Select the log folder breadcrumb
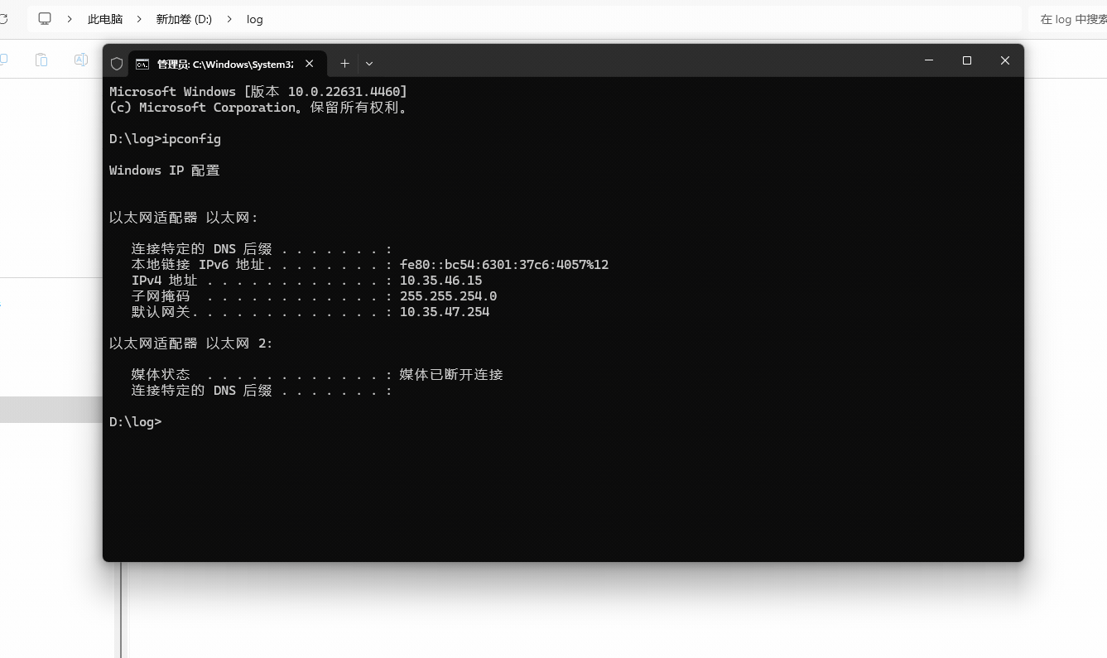 pyautogui.click(x=255, y=19)
